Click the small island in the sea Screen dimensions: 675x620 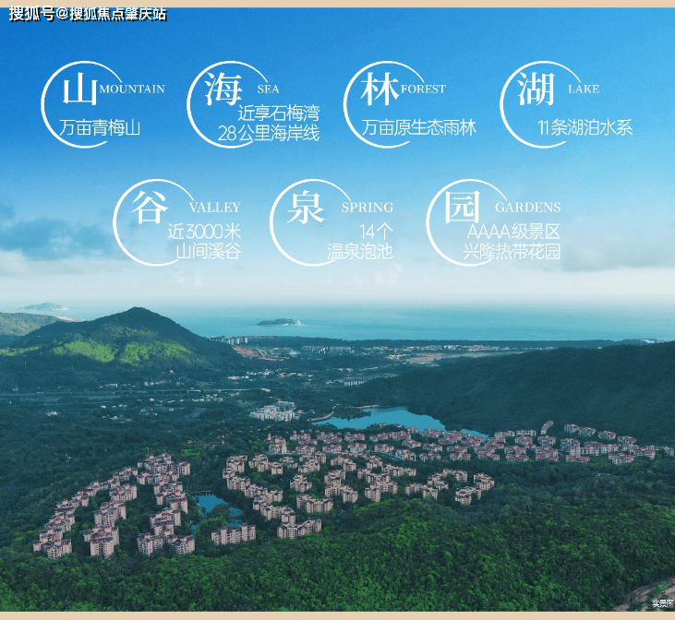279,322
